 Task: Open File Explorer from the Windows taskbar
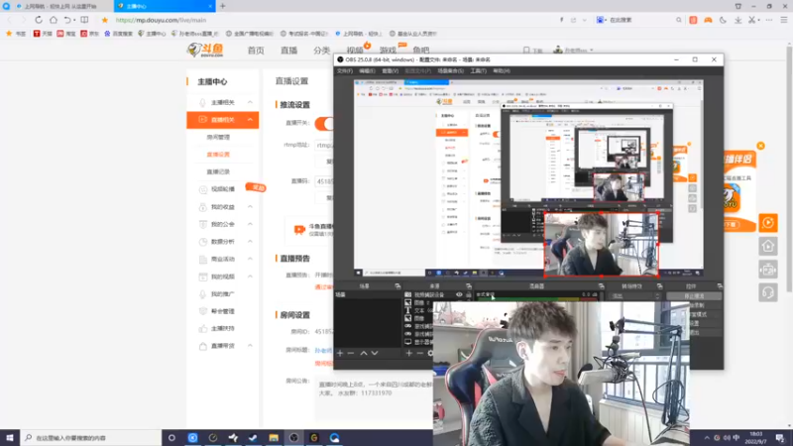click(x=274, y=438)
